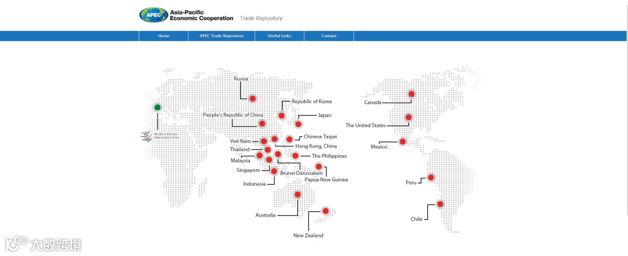Screen dimensions: 628x256
Task: Click the Thailand label
Action: click(240, 150)
